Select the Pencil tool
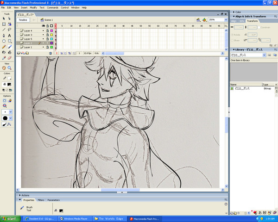 click(x=4, y=47)
